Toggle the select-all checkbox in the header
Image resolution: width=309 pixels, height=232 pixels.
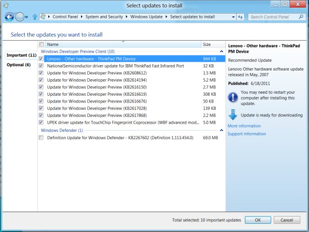tap(42, 44)
